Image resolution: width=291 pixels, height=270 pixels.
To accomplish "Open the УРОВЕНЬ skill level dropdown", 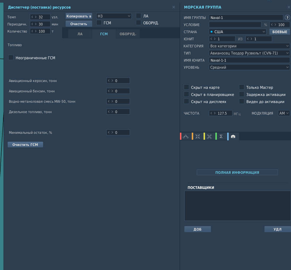I will 249,67.
